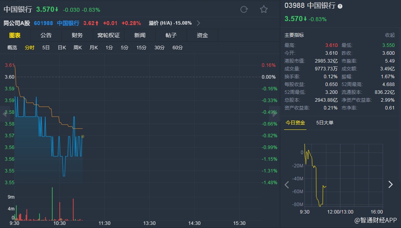This screenshot has height=228, width=401.
Task: Switch to the 财务 finance tab
Action: (x=77, y=35)
